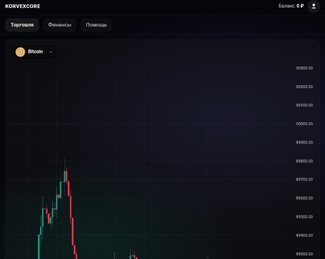Select the 89600.00 price axis label
This screenshot has height=259, width=325.
(304, 198)
